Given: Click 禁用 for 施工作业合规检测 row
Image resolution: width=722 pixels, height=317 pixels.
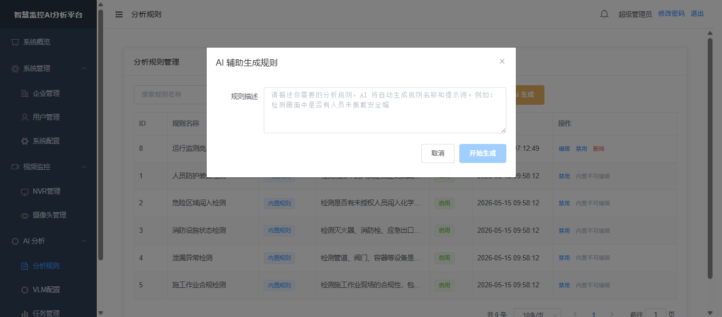Looking at the screenshot, I should click(x=564, y=285).
